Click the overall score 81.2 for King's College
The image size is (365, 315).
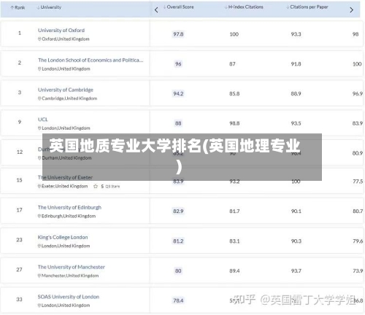point(178,241)
